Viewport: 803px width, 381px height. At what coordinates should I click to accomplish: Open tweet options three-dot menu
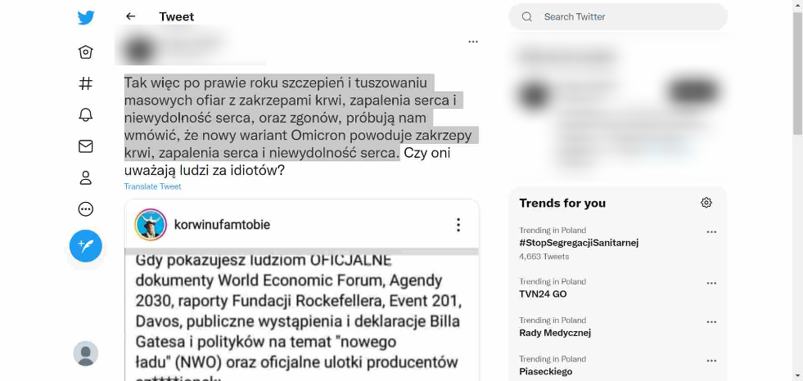coord(473,42)
